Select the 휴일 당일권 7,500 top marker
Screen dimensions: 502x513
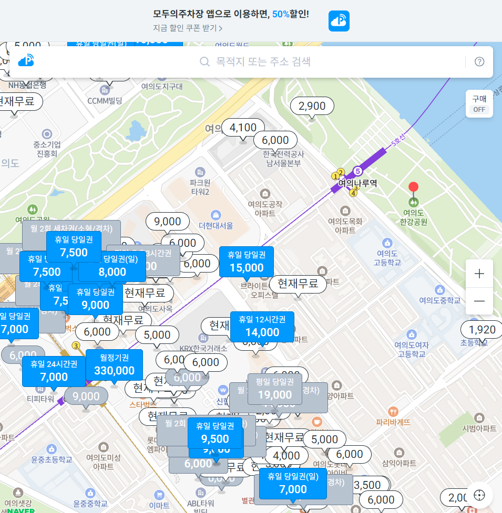pyautogui.click(x=74, y=247)
